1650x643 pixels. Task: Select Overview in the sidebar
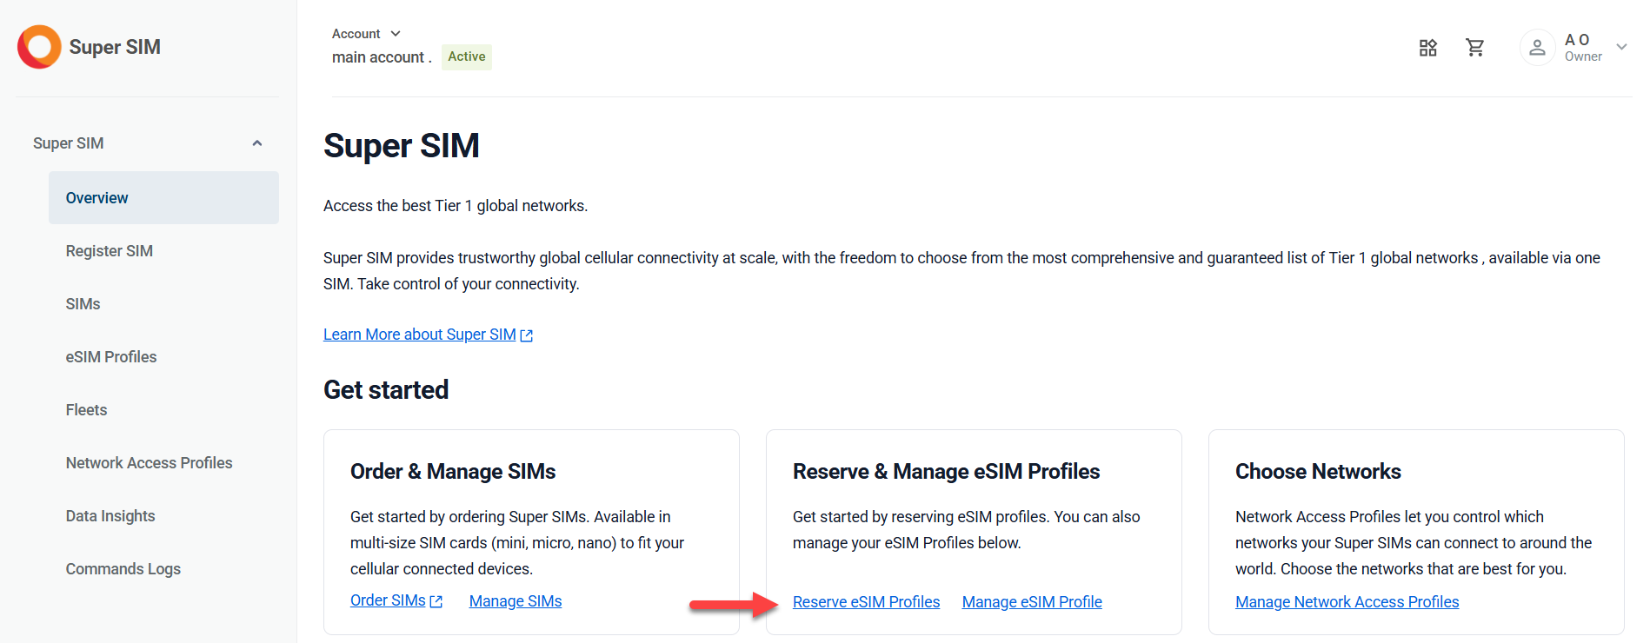[97, 198]
